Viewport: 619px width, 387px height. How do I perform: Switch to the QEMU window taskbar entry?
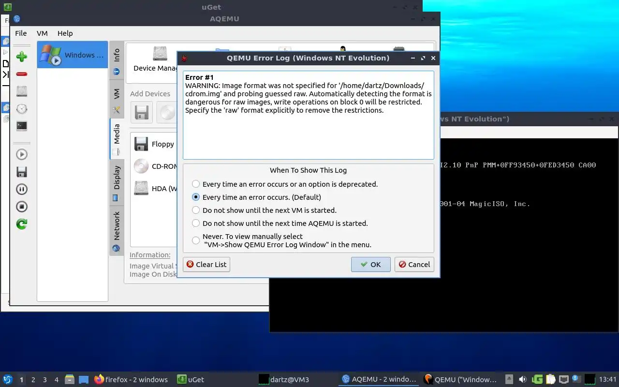(x=460, y=379)
